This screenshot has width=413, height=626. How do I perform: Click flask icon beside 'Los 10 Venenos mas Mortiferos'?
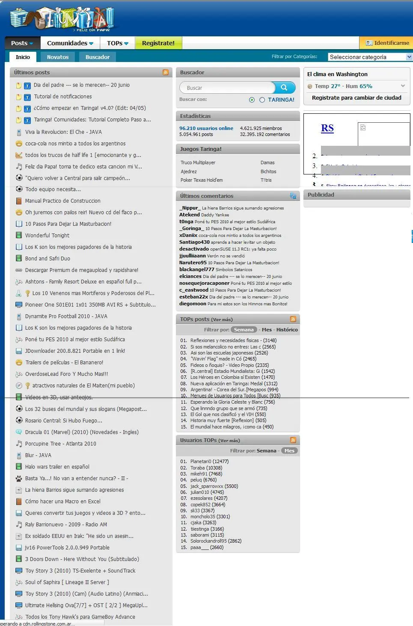[19, 293]
